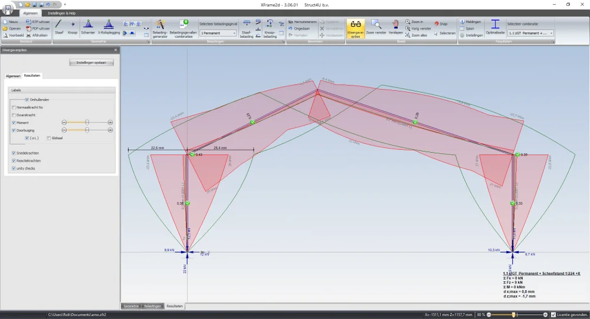Select Resultaten bottom tab
The height and width of the screenshot is (319, 590).
pos(175,306)
